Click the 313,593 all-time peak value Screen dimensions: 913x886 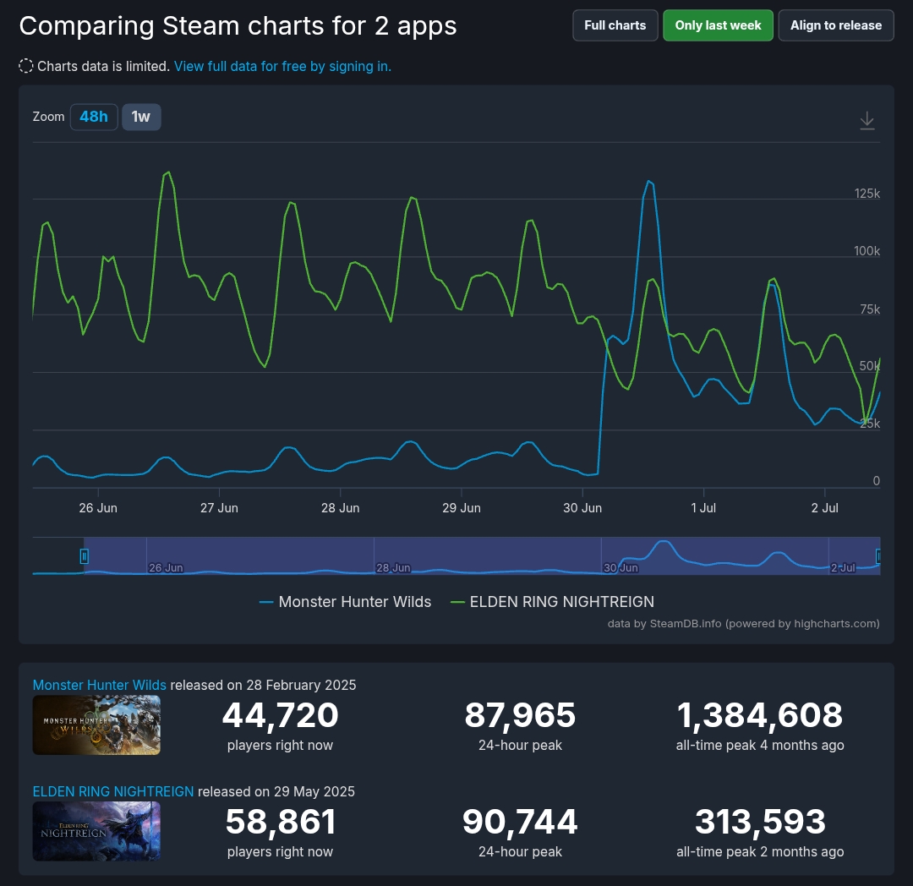[760, 822]
